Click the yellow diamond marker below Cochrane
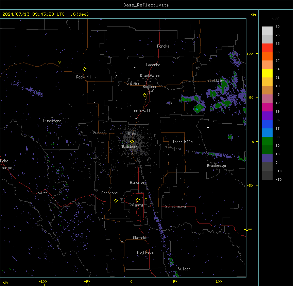Screen dimensions: 293x286 point(116,200)
